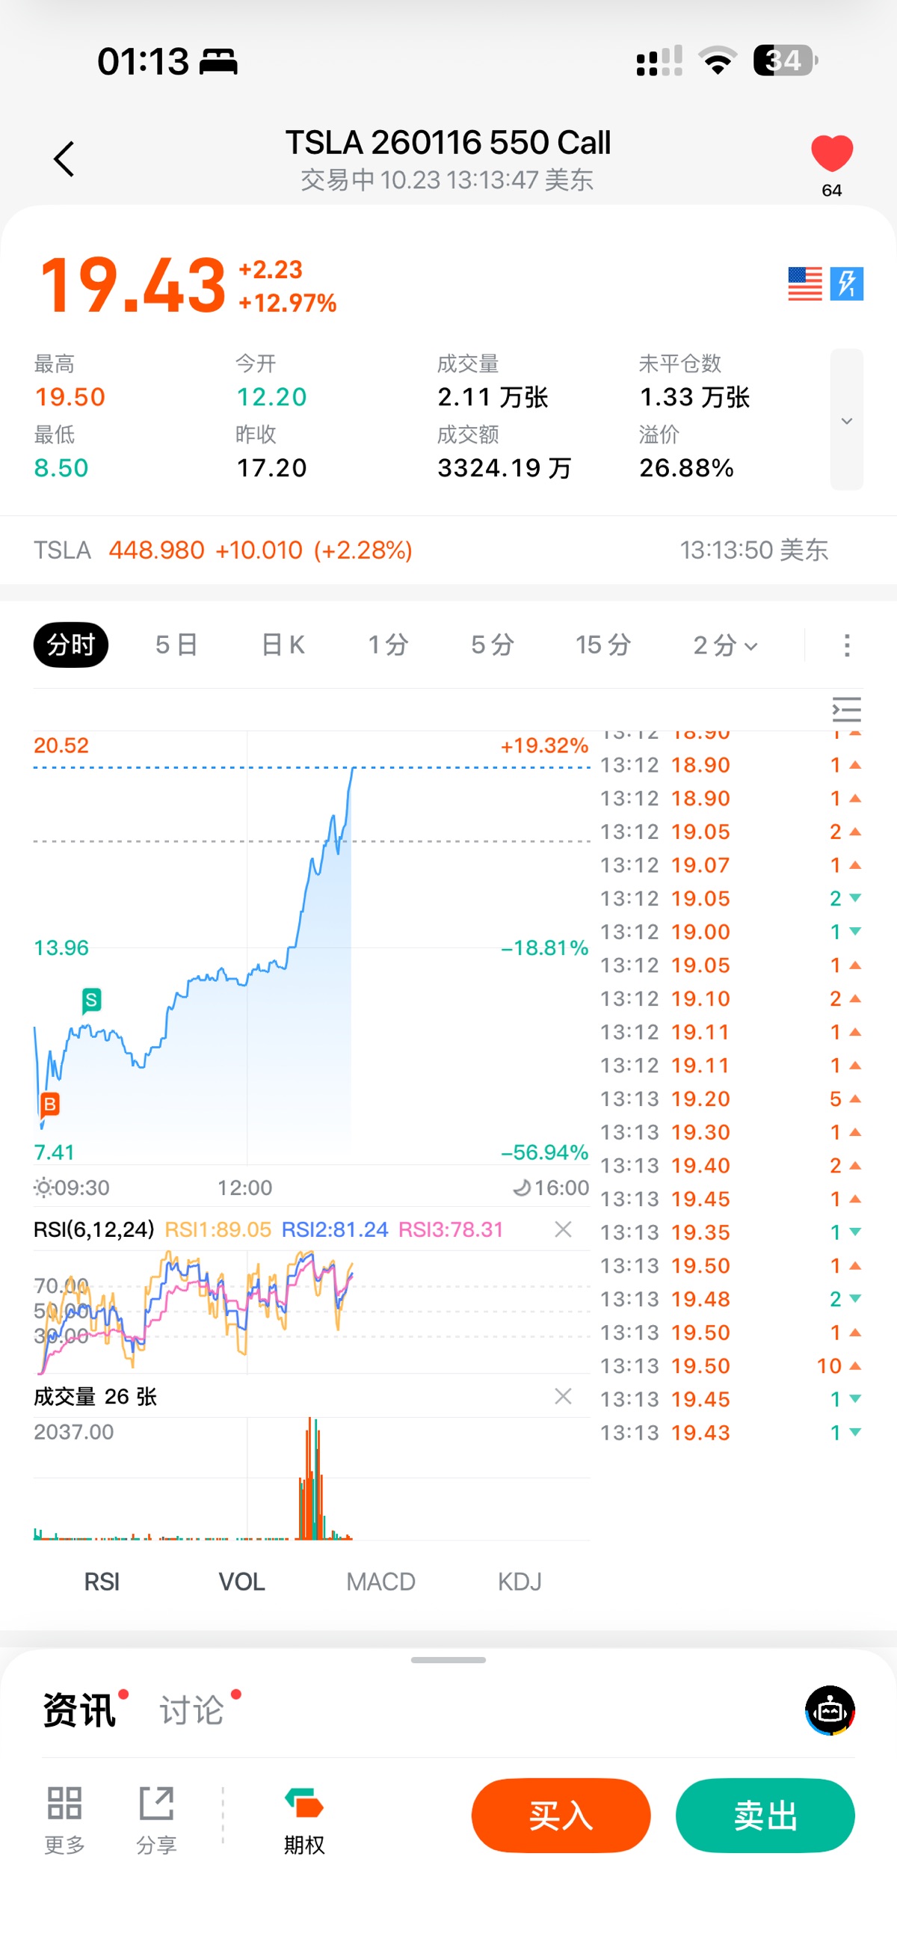
Task: Open the AI robot assistant
Action: click(830, 1710)
